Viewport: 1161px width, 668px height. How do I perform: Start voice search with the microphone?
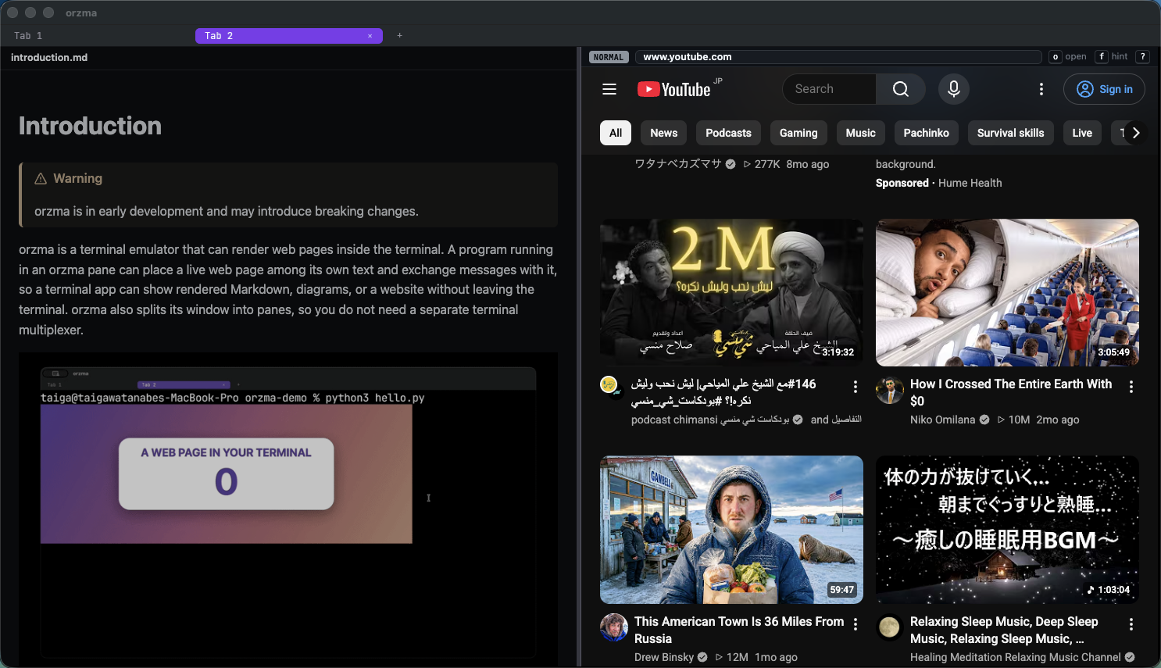[954, 89]
